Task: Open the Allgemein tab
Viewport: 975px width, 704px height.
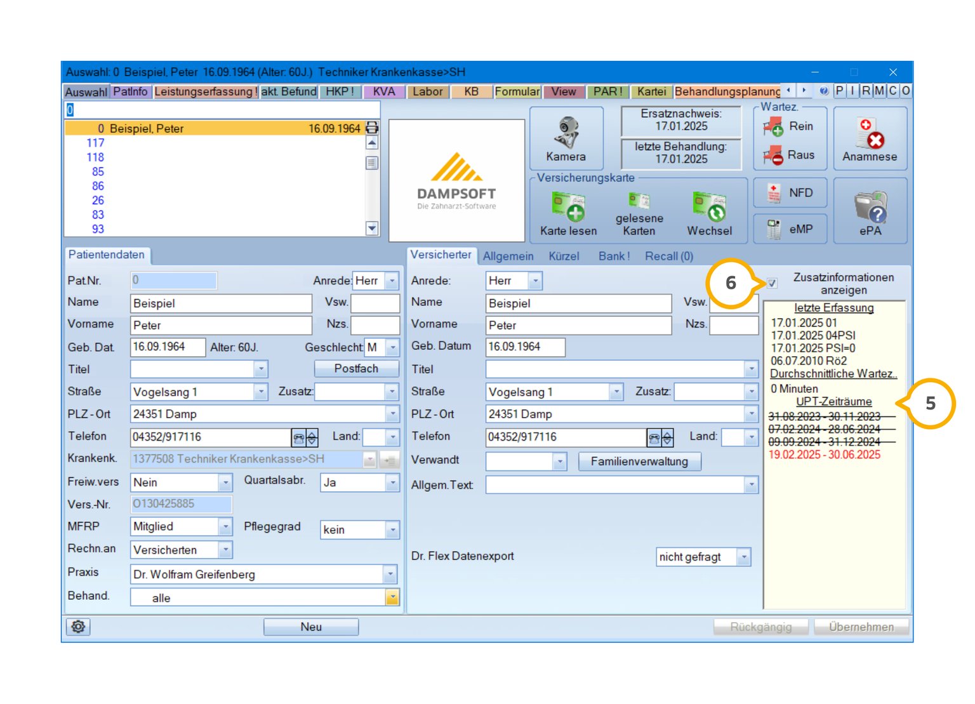Action: click(508, 256)
